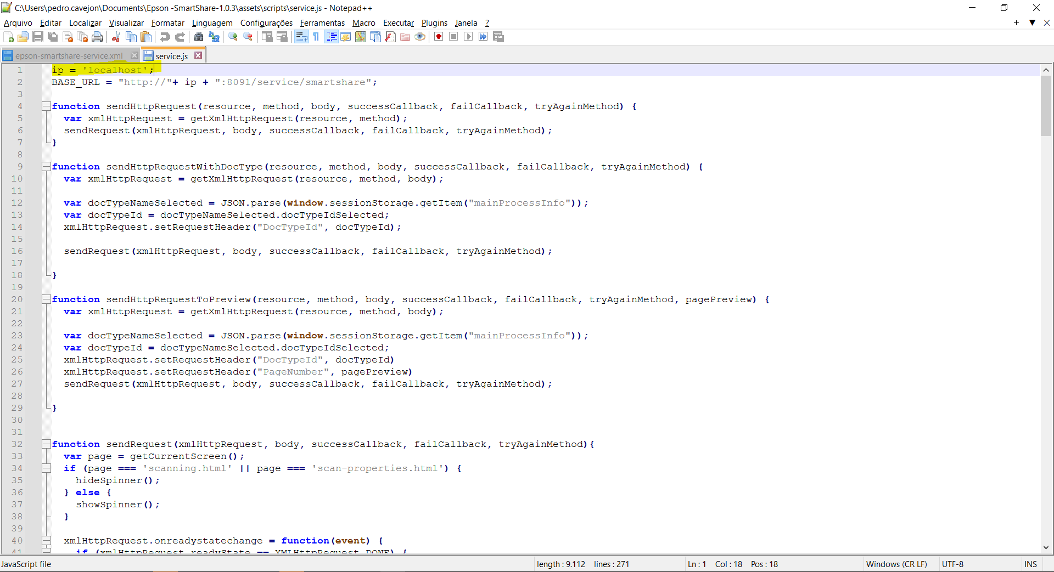The width and height of the screenshot is (1054, 572).
Task: Click the line number 12 in the margin
Action: click(17, 203)
